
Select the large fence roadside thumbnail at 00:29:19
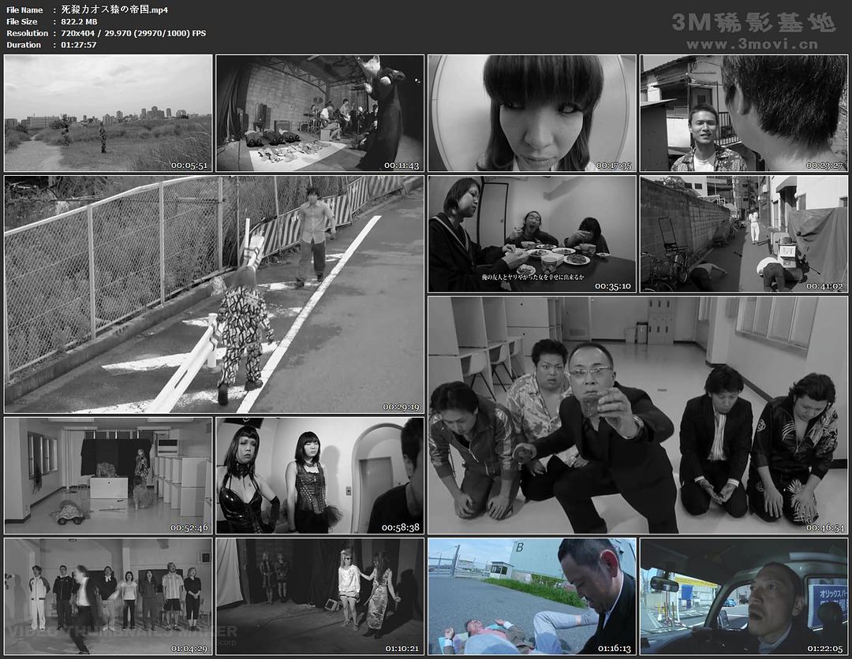pos(214,294)
